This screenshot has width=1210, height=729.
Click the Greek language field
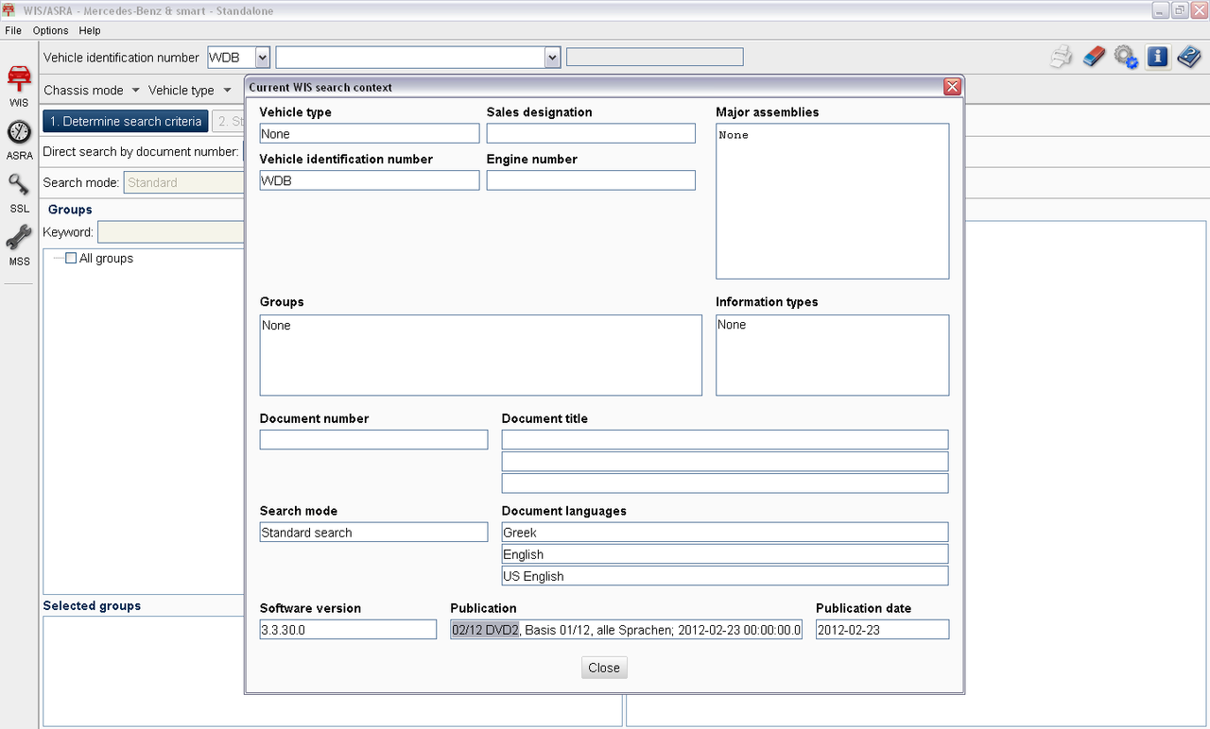[x=725, y=532]
